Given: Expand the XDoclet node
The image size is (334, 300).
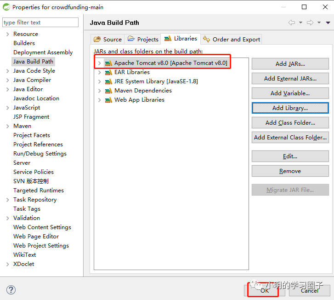Looking at the screenshot, I should click(8, 265).
